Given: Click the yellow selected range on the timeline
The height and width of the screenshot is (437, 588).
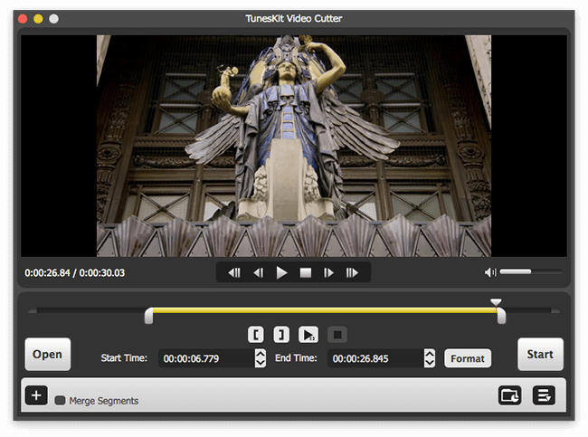Looking at the screenshot, I should click(x=325, y=310).
